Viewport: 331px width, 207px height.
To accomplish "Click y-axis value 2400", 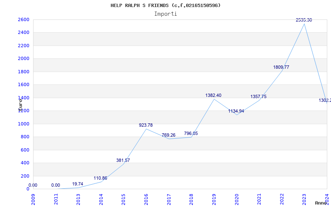I will click(x=24, y=33).
